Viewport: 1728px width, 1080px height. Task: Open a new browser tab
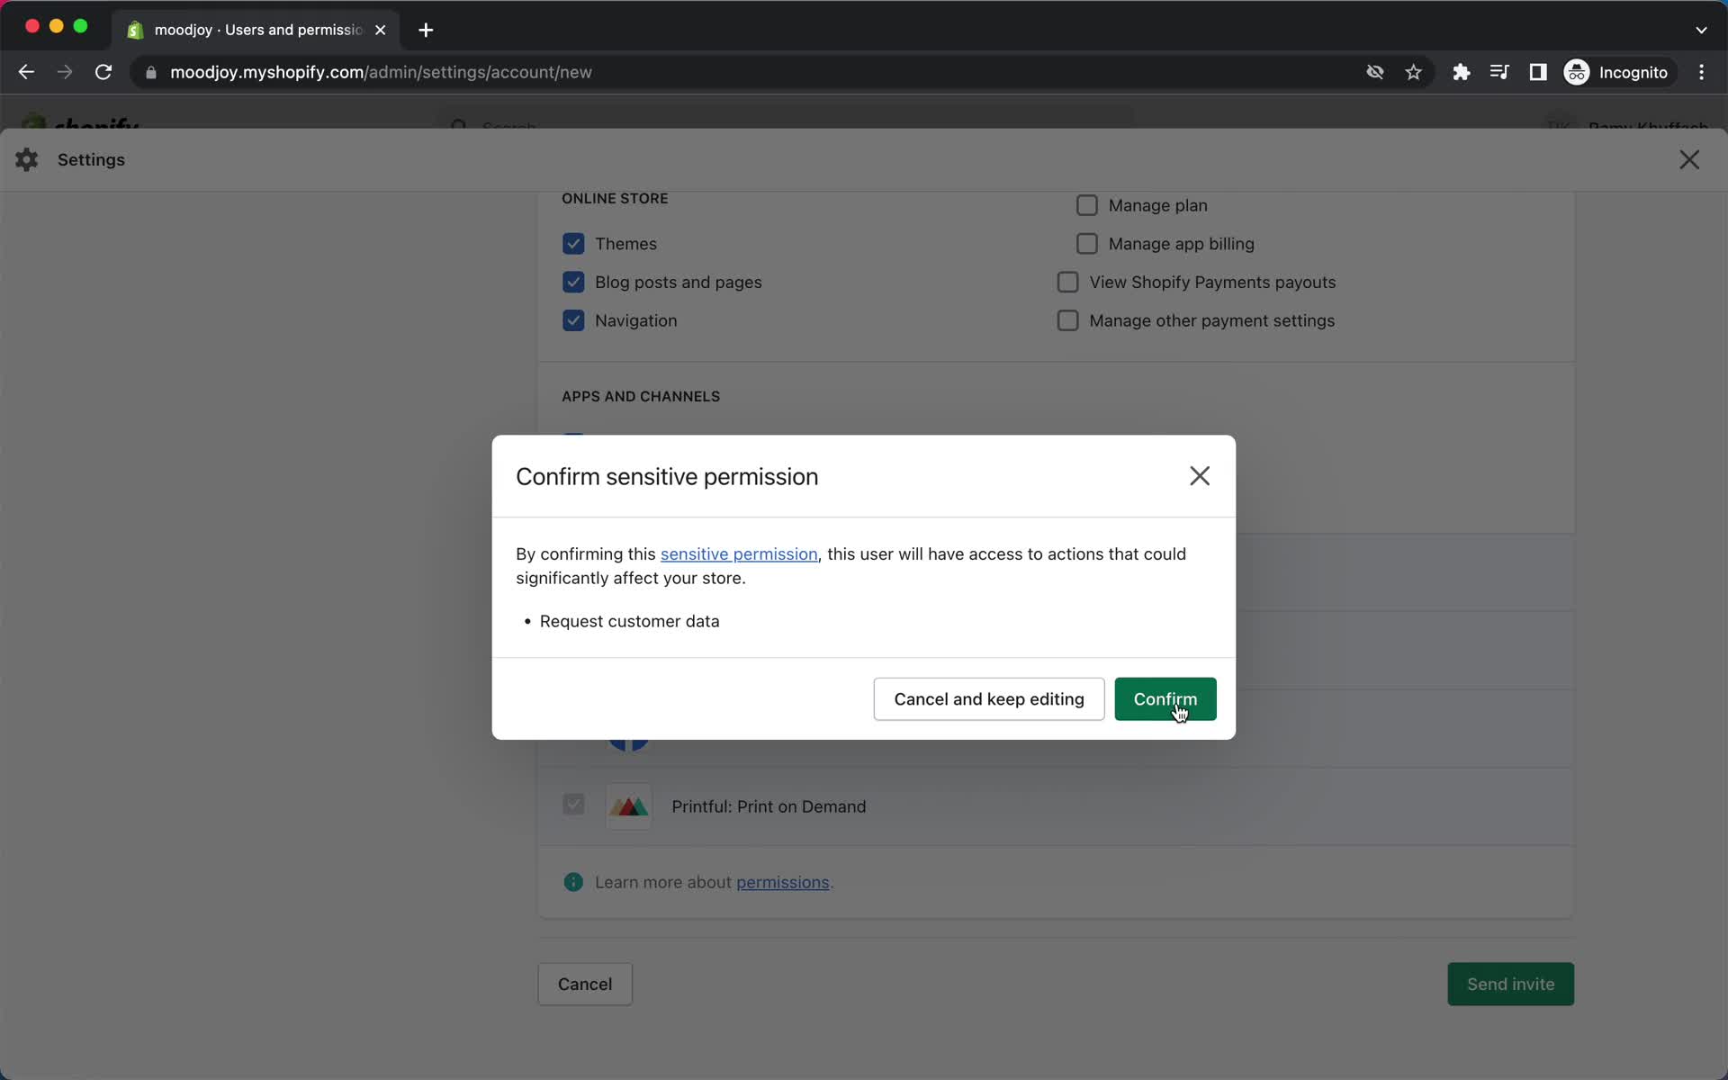426,30
